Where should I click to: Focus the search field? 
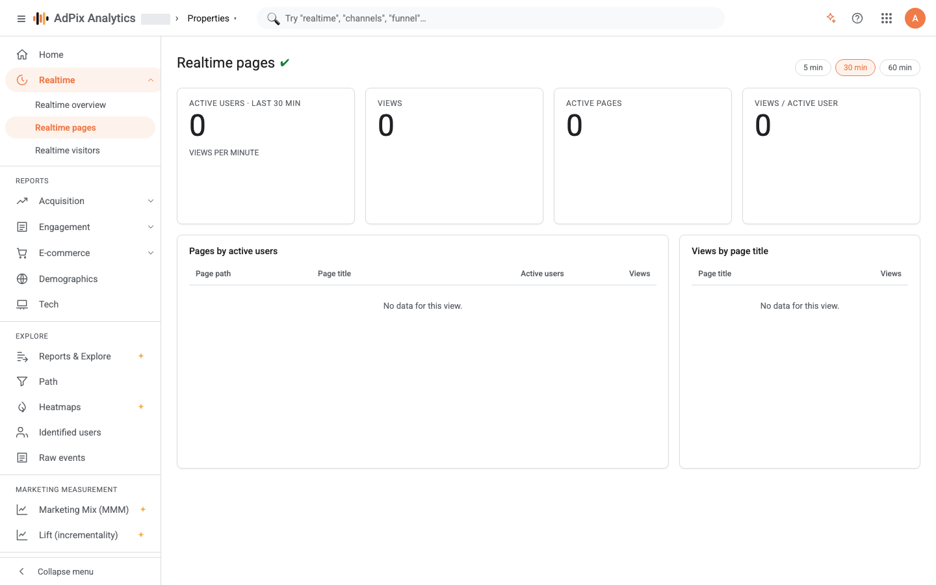coord(491,18)
